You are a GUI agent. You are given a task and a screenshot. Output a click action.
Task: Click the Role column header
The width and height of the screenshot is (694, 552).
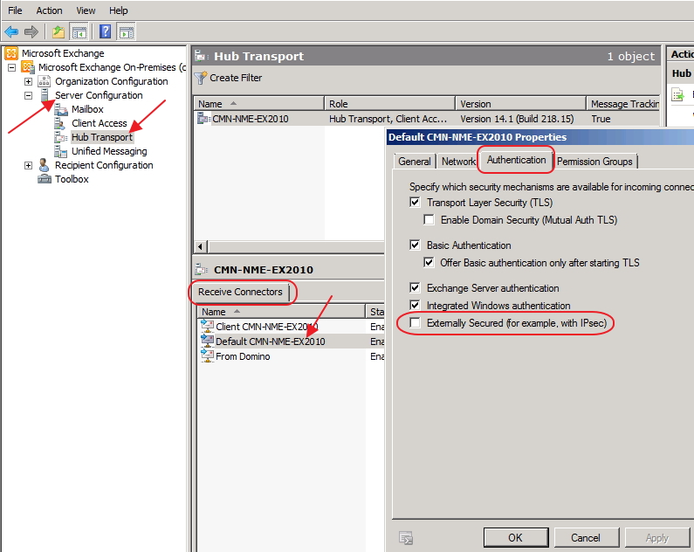point(390,104)
